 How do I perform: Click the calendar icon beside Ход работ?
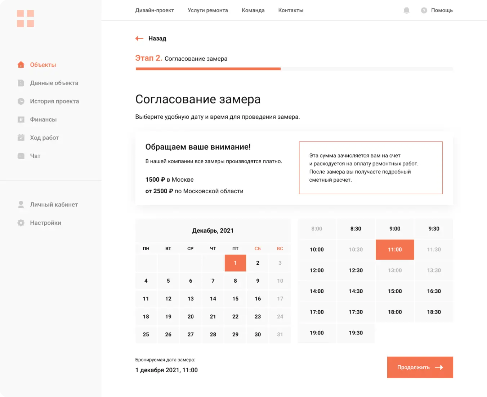tap(21, 138)
